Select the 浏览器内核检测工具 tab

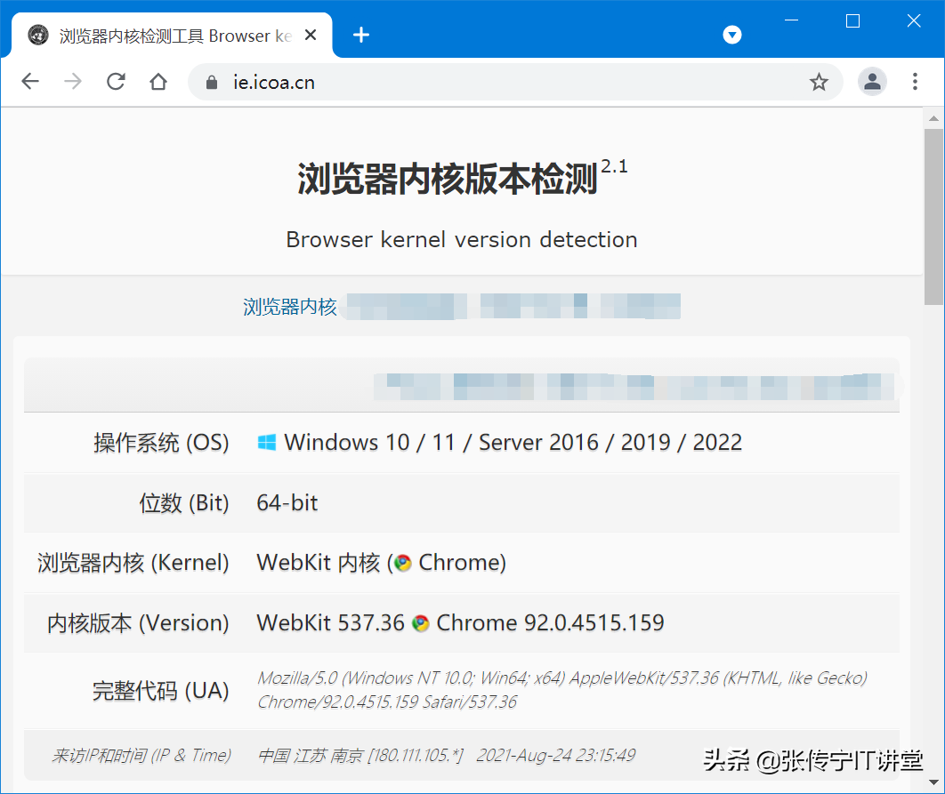click(172, 36)
